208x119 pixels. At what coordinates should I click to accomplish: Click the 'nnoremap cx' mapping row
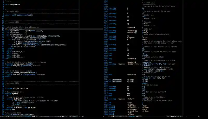(x=127, y=17)
